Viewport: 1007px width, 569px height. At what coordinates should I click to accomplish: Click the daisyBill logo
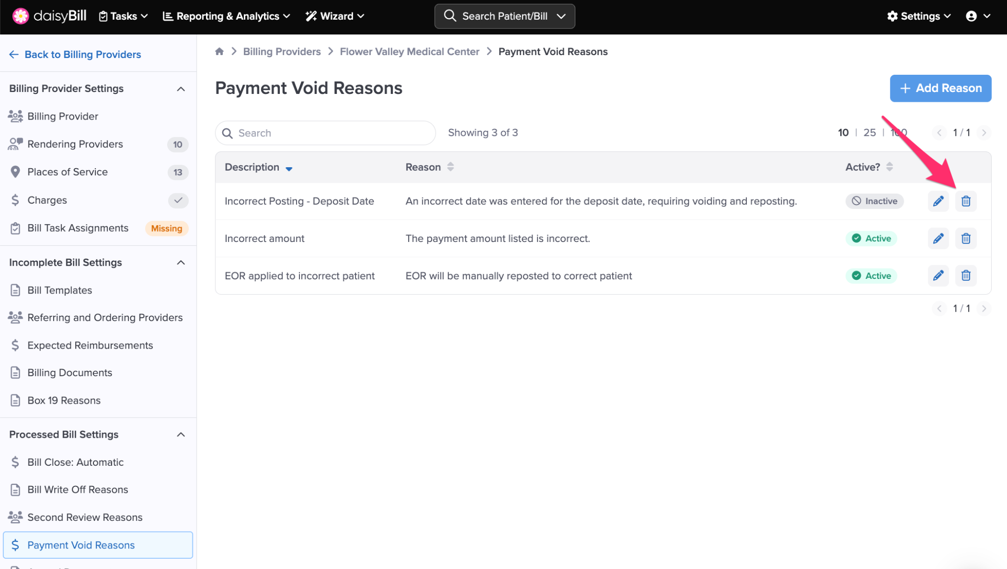(x=49, y=16)
